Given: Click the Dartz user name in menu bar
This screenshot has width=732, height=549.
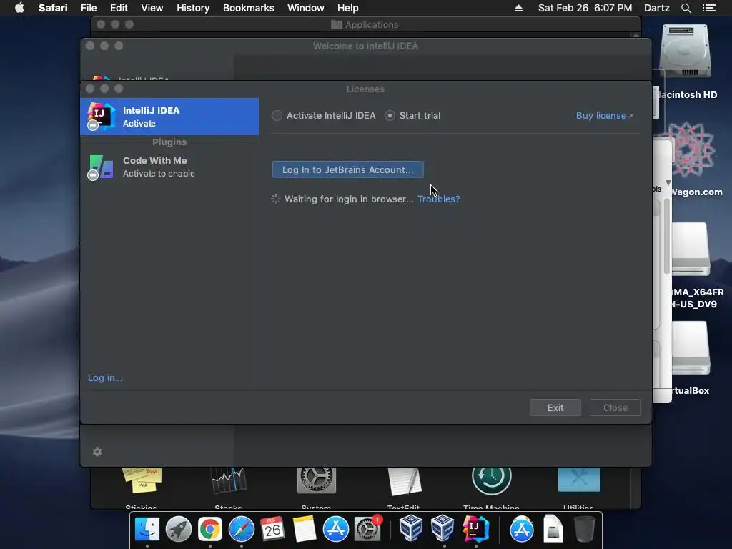Looking at the screenshot, I should [x=656, y=8].
